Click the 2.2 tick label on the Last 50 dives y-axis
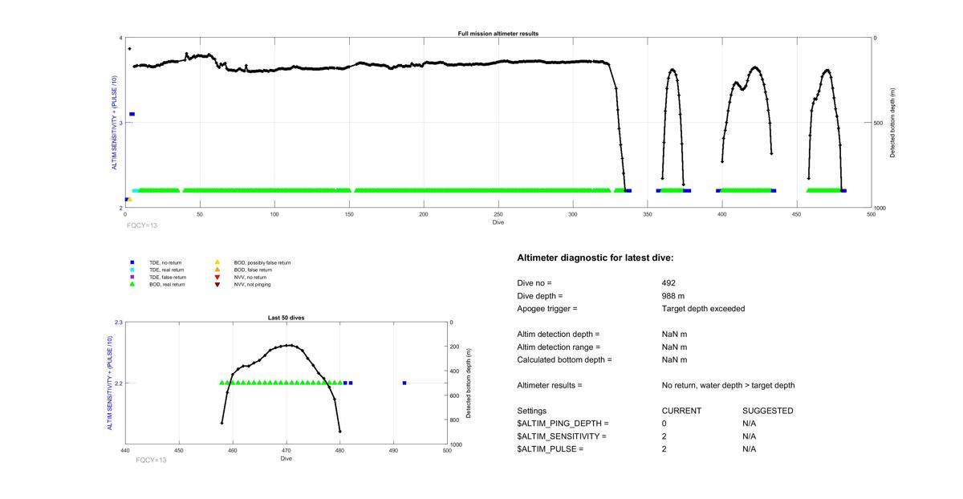The width and height of the screenshot is (963, 499). click(118, 383)
